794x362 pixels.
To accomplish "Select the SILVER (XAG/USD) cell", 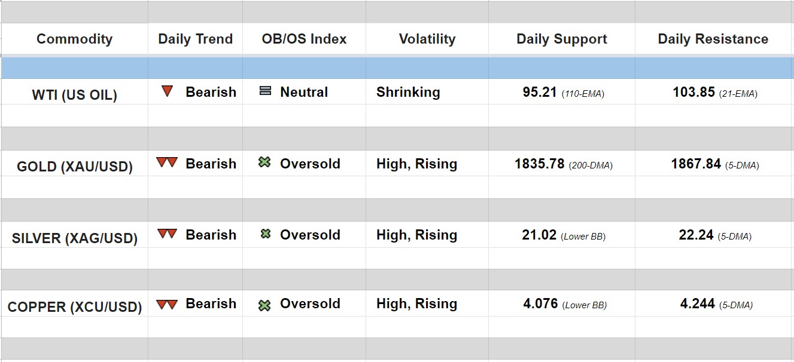I will click(x=74, y=238).
